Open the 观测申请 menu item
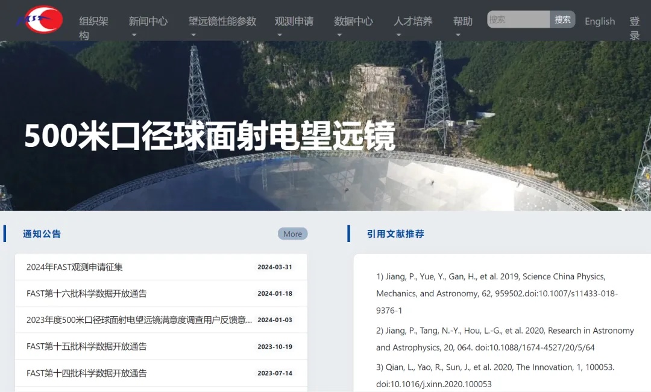Viewport: 651px width, 392px height. click(x=294, y=20)
